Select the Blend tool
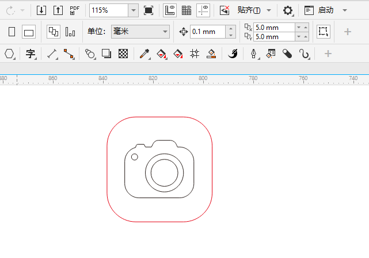369x258 pixels. coord(90,54)
